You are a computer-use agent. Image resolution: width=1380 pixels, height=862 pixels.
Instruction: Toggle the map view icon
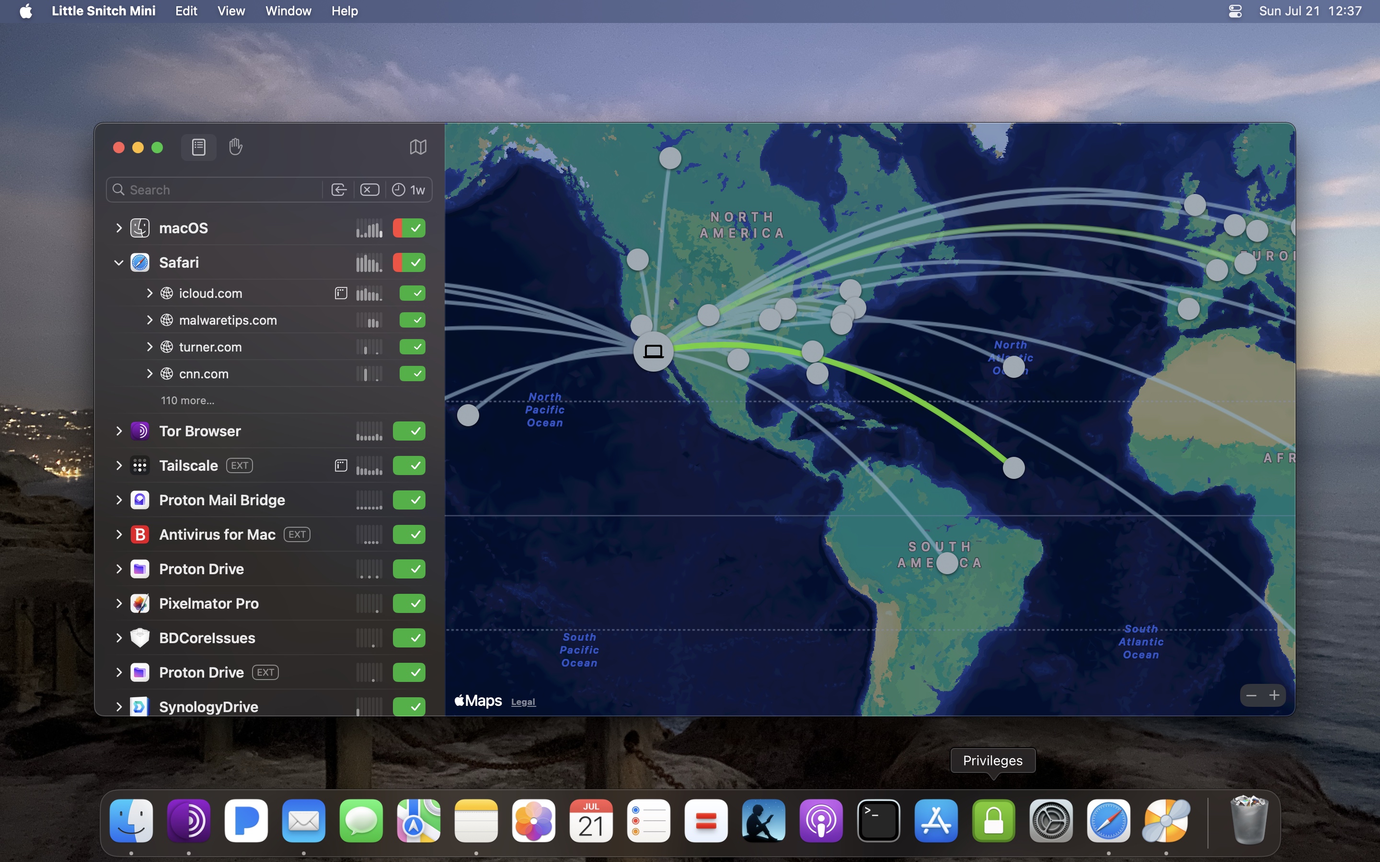click(x=418, y=147)
